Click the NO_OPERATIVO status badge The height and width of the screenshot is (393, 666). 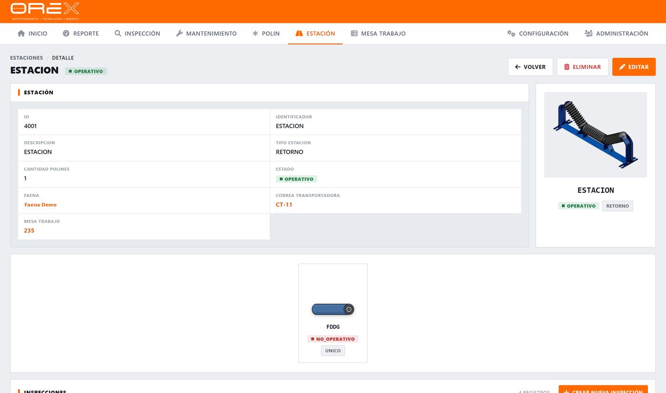click(333, 339)
